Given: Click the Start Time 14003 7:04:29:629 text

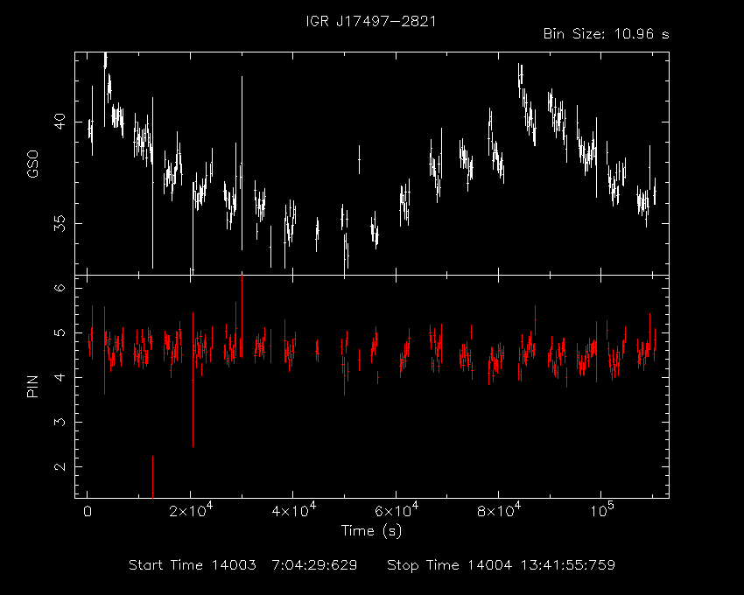Looking at the screenshot, I should point(243,565).
